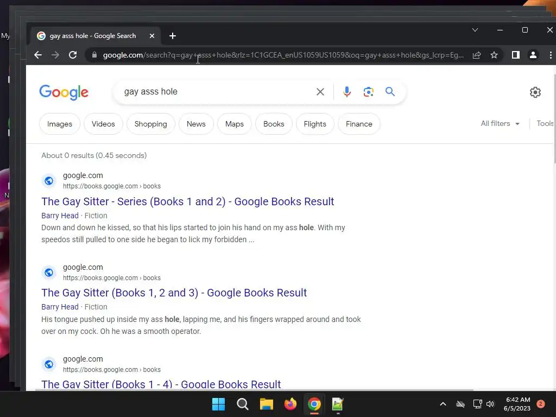
Task: Open tab search dropdown arrow
Action: coord(475,30)
